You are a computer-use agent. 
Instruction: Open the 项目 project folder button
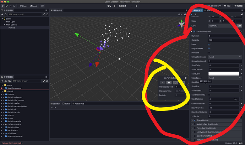click(x=228, y=6)
